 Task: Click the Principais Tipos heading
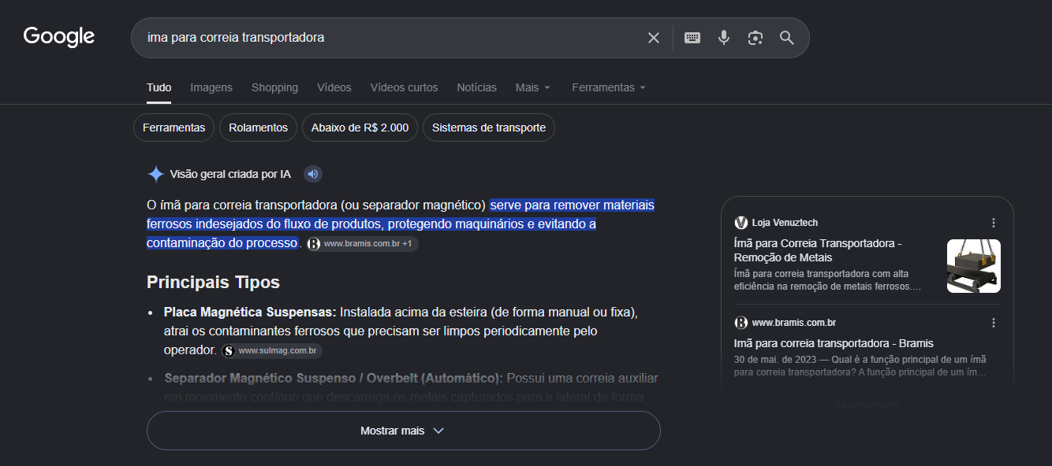(x=213, y=282)
